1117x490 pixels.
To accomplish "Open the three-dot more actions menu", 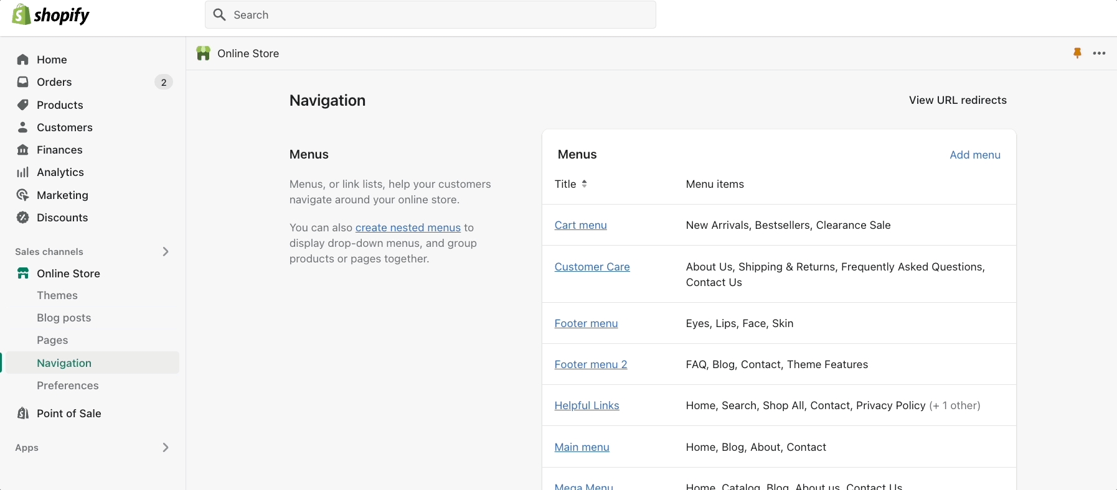I will [1100, 53].
